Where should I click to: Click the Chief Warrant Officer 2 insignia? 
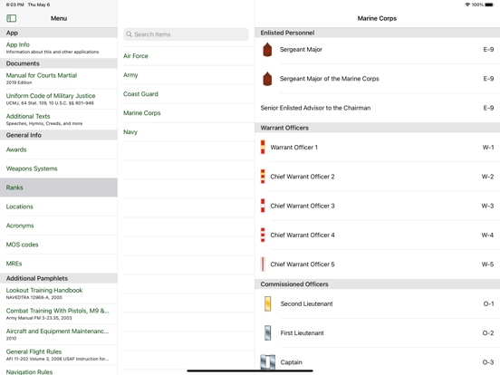pyautogui.click(x=263, y=177)
